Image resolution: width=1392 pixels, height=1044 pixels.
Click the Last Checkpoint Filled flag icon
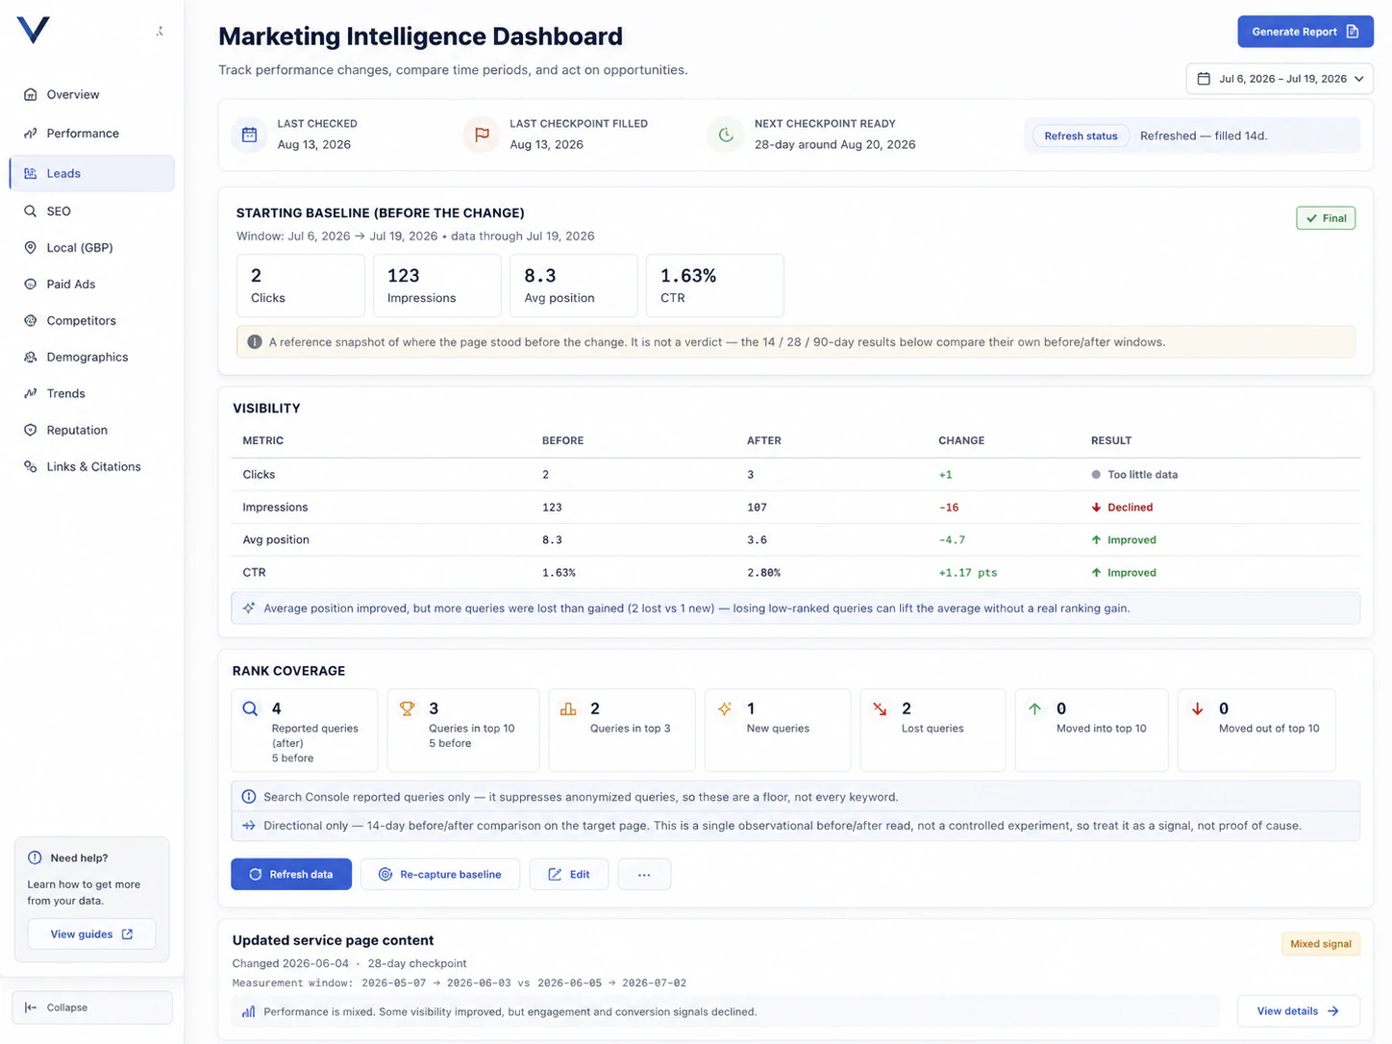tap(482, 135)
